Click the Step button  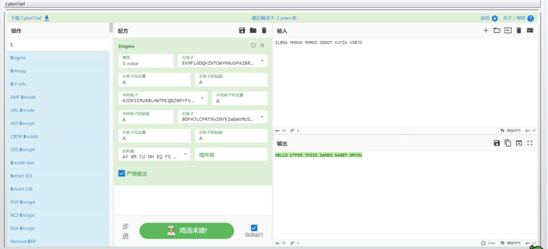126,231
